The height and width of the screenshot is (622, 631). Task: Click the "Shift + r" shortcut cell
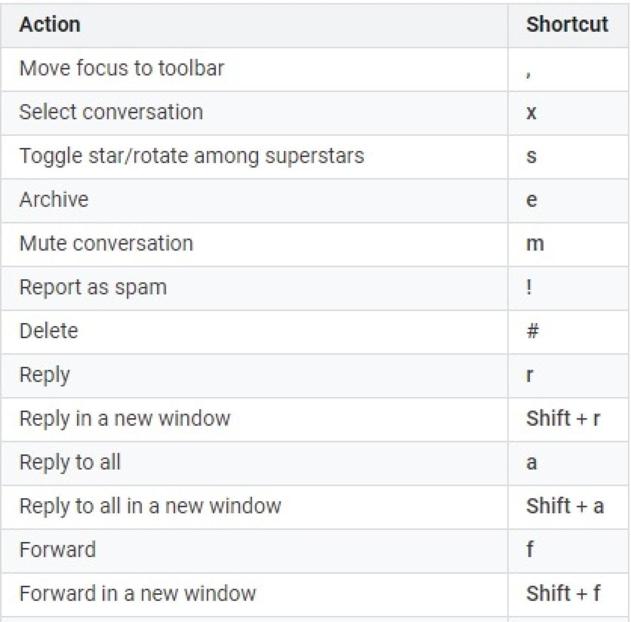[563, 419]
